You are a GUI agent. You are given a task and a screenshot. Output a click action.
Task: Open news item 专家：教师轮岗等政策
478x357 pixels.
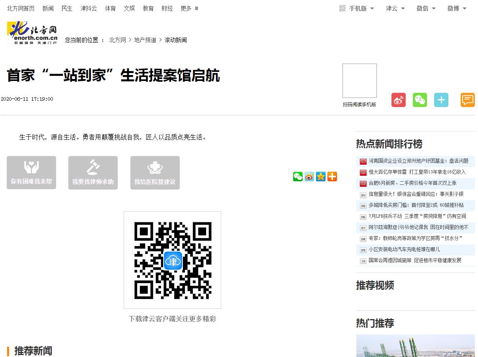click(415, 239)
